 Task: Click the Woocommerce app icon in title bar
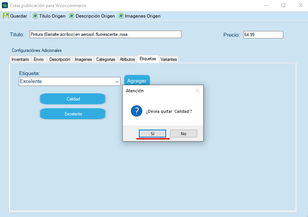(5, 5)
